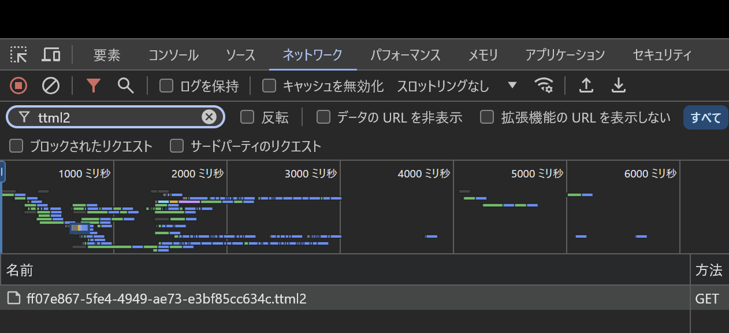Select the ff07e867 ttml2 request row
This screenshot has width=729, height=333.
345,298
